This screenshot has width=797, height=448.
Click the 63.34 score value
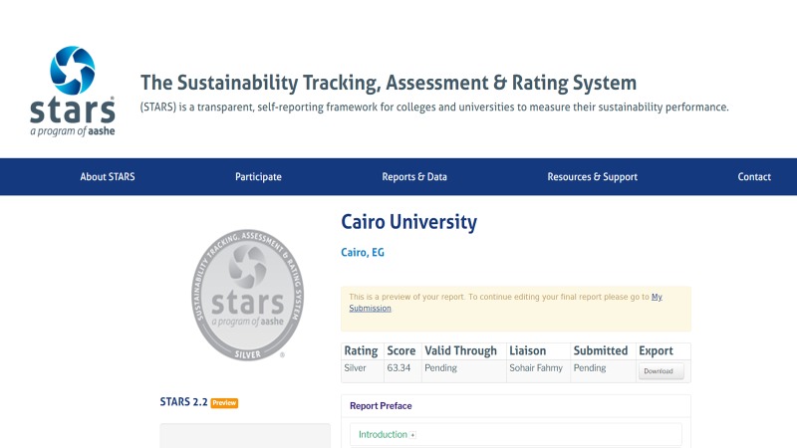point(398,368)
